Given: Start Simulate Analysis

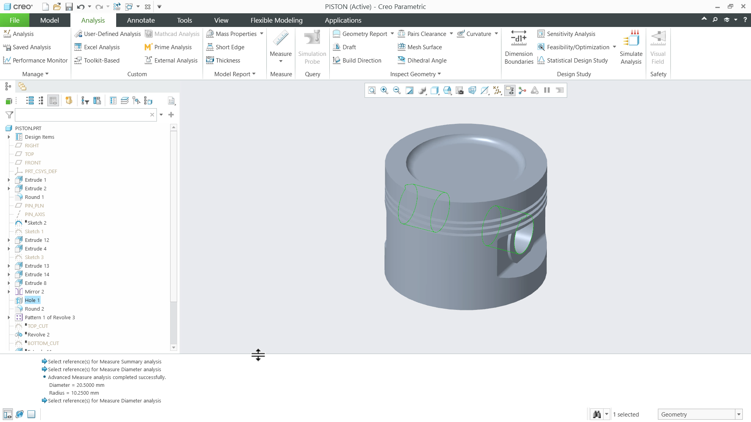Looking at the screenshot, I should [631, 46].
